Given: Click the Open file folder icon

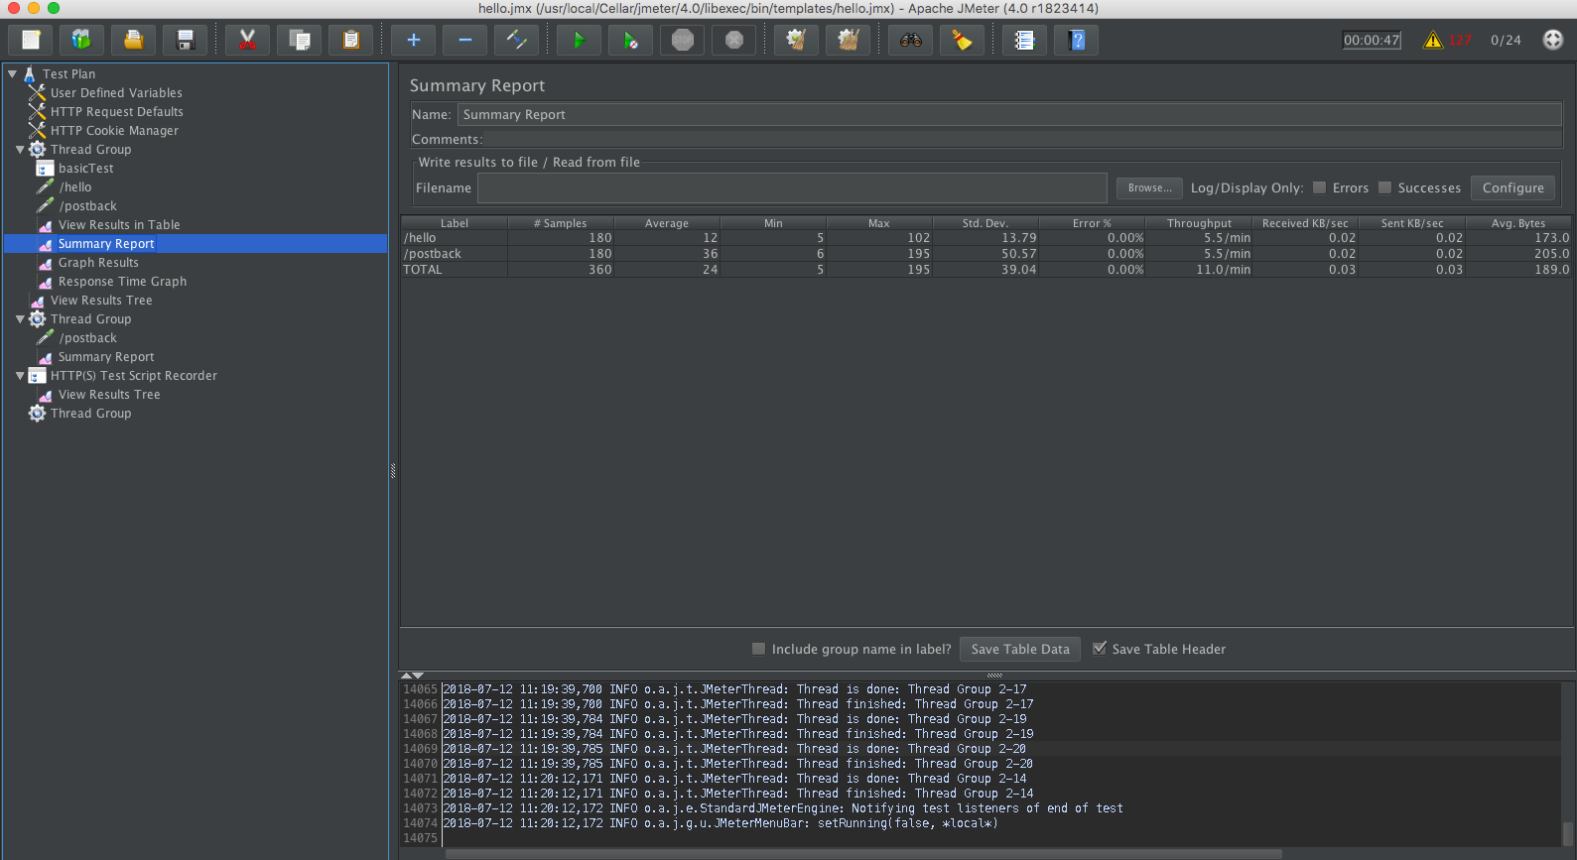Looking at the screenshot, I should coord(134,40).
